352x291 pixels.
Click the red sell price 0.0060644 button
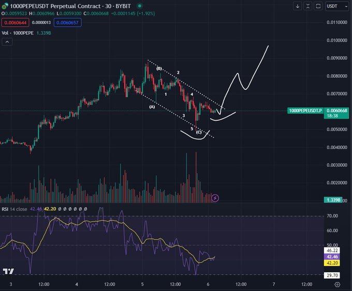[15, 22]
